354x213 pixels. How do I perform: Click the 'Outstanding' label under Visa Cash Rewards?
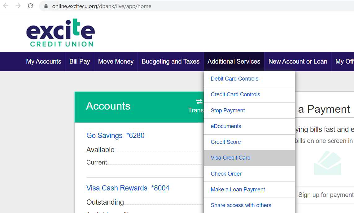click(x=105, y=202)
